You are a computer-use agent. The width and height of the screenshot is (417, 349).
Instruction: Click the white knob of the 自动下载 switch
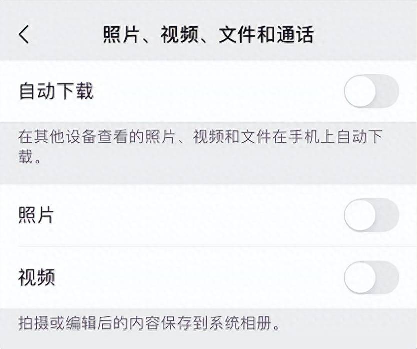[360, 91]
